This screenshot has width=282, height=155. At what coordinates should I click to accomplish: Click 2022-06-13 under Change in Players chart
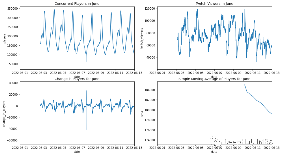134,148
